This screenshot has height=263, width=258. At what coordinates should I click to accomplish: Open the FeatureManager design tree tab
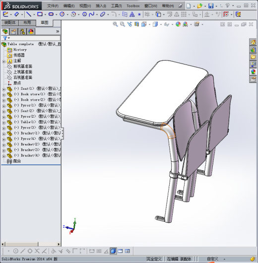(5, 32)
